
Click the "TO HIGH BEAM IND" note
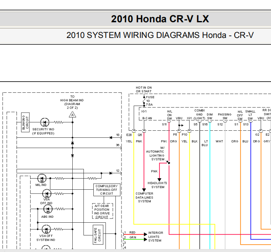coord(72,102)
